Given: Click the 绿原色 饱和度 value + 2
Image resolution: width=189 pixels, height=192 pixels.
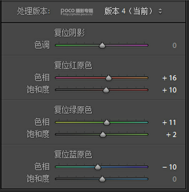Looking at the screenshot, I should 171,135.
